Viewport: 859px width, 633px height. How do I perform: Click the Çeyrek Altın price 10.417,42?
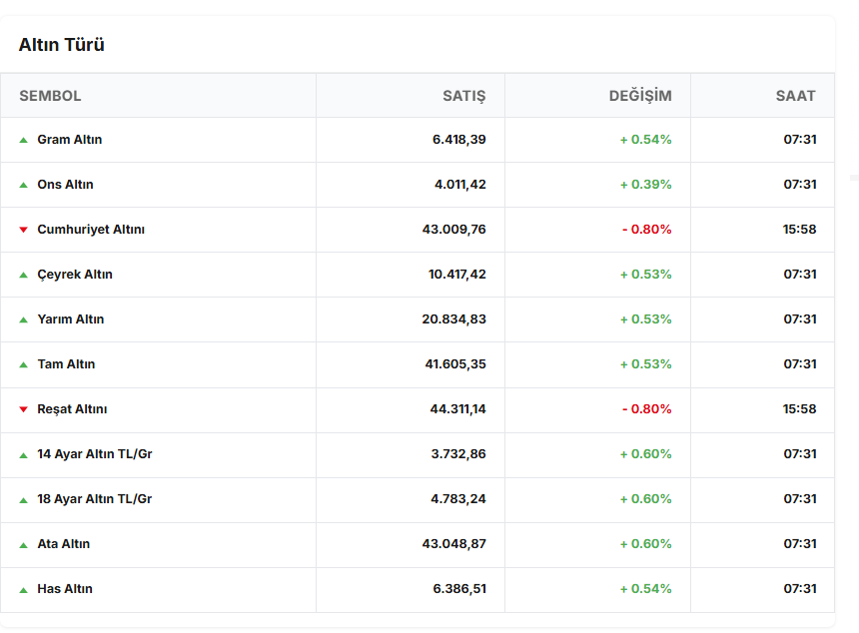coord(456,275)
